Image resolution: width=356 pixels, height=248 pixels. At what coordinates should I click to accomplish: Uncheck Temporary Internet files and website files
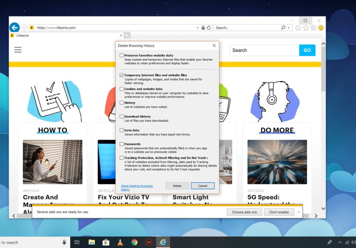(122, 75)
